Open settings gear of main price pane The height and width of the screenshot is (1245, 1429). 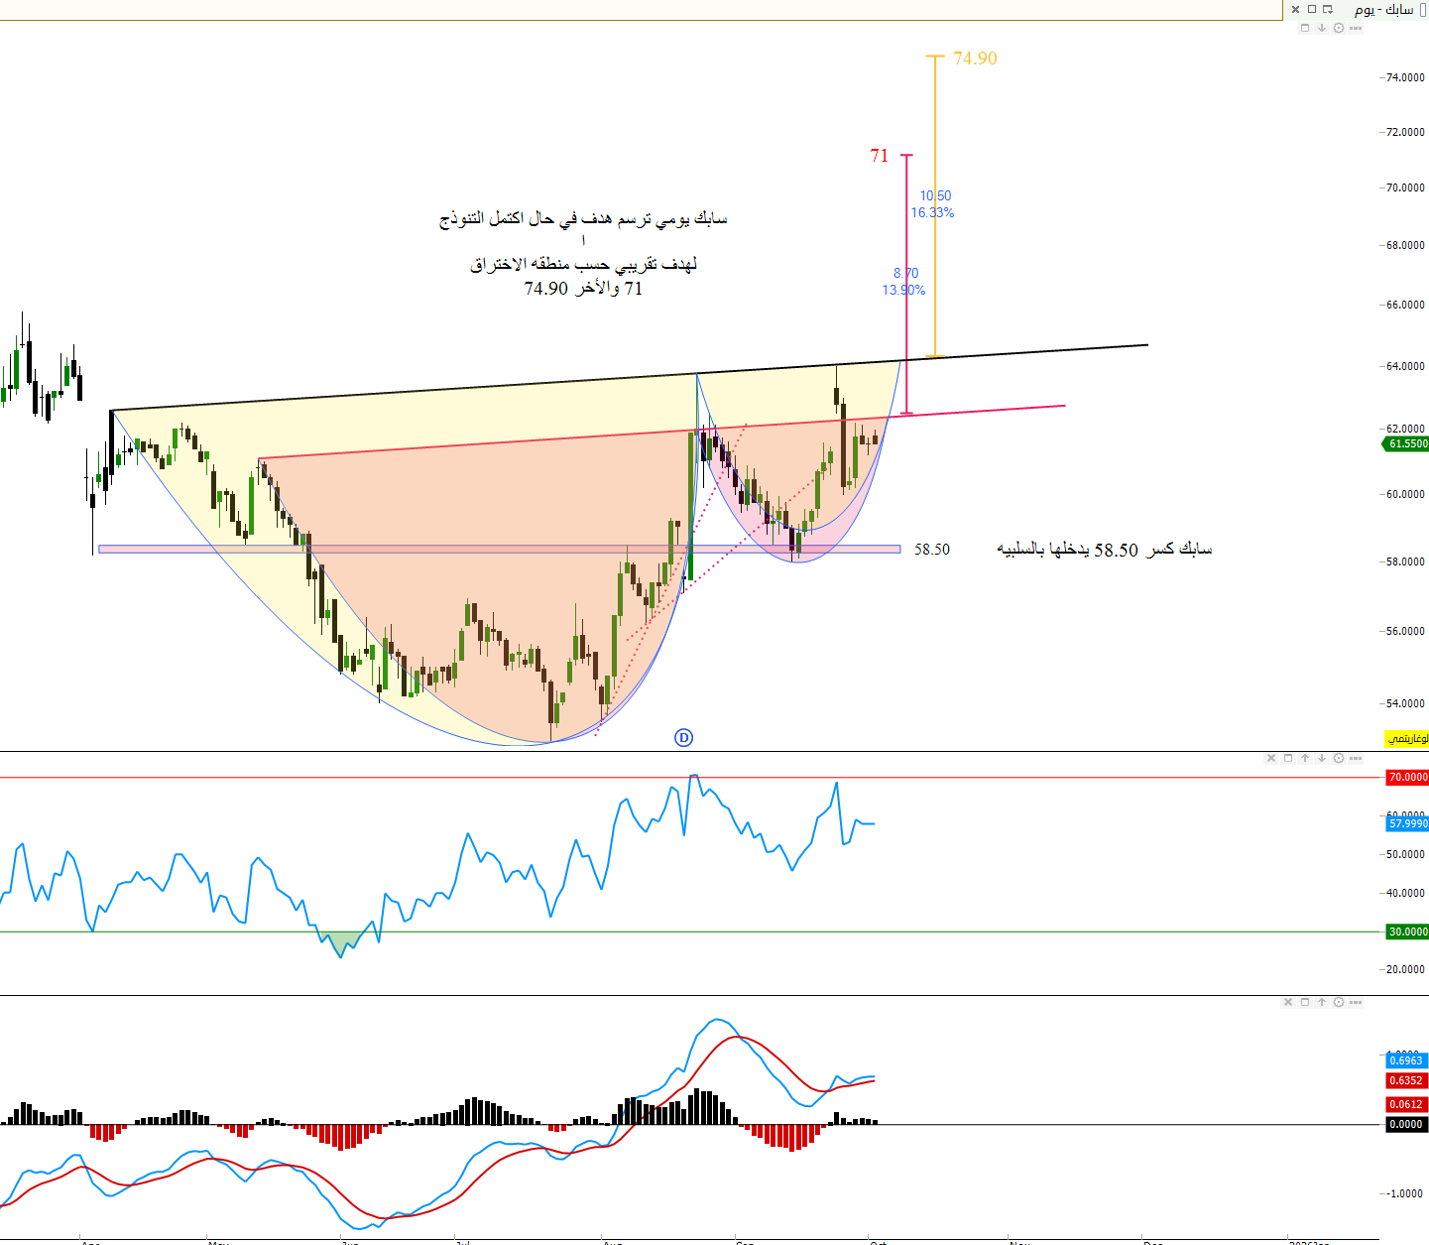click(x=1339, y=28)
